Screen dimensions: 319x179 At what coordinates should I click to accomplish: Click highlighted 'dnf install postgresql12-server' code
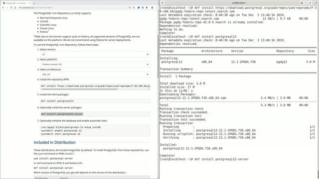[62, 114]
